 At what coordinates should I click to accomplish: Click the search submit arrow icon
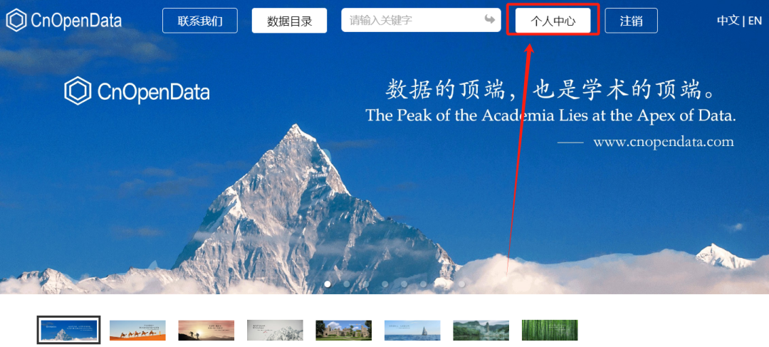(489, 20)
